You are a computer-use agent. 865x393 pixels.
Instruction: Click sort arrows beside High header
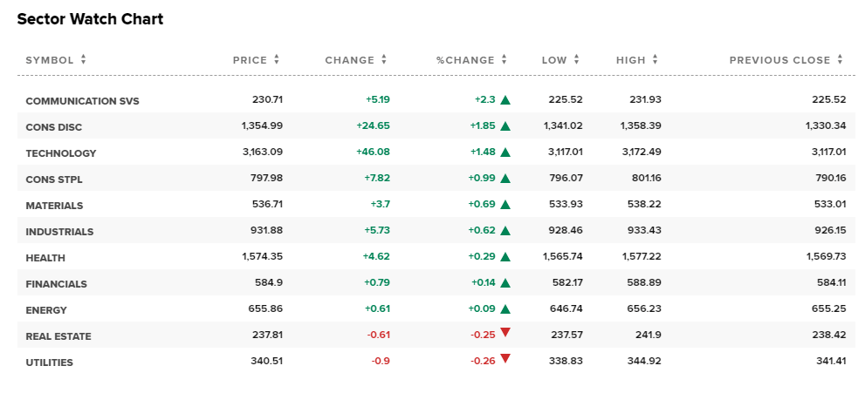point(656,60)
